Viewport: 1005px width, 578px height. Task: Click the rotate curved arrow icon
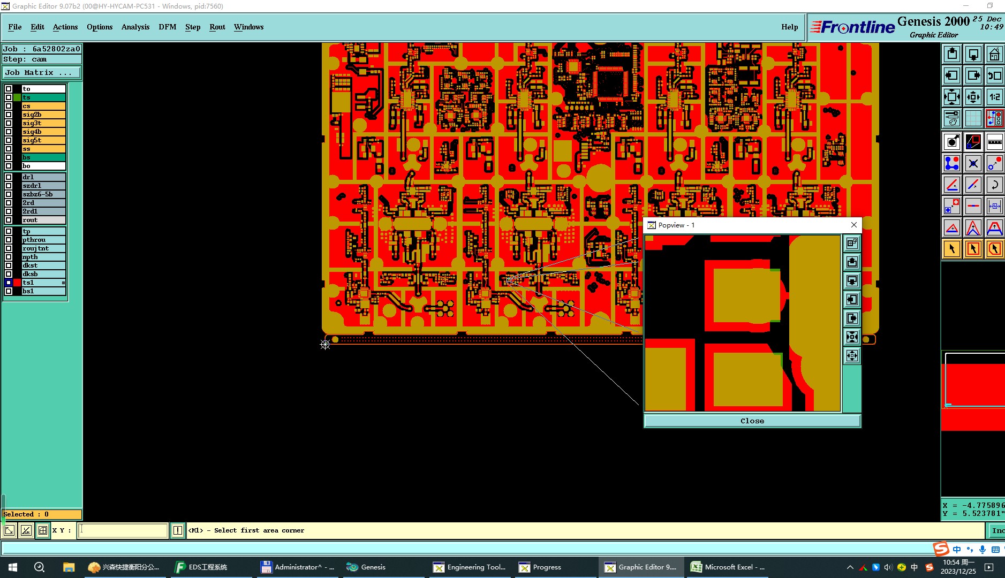(994, 185)
